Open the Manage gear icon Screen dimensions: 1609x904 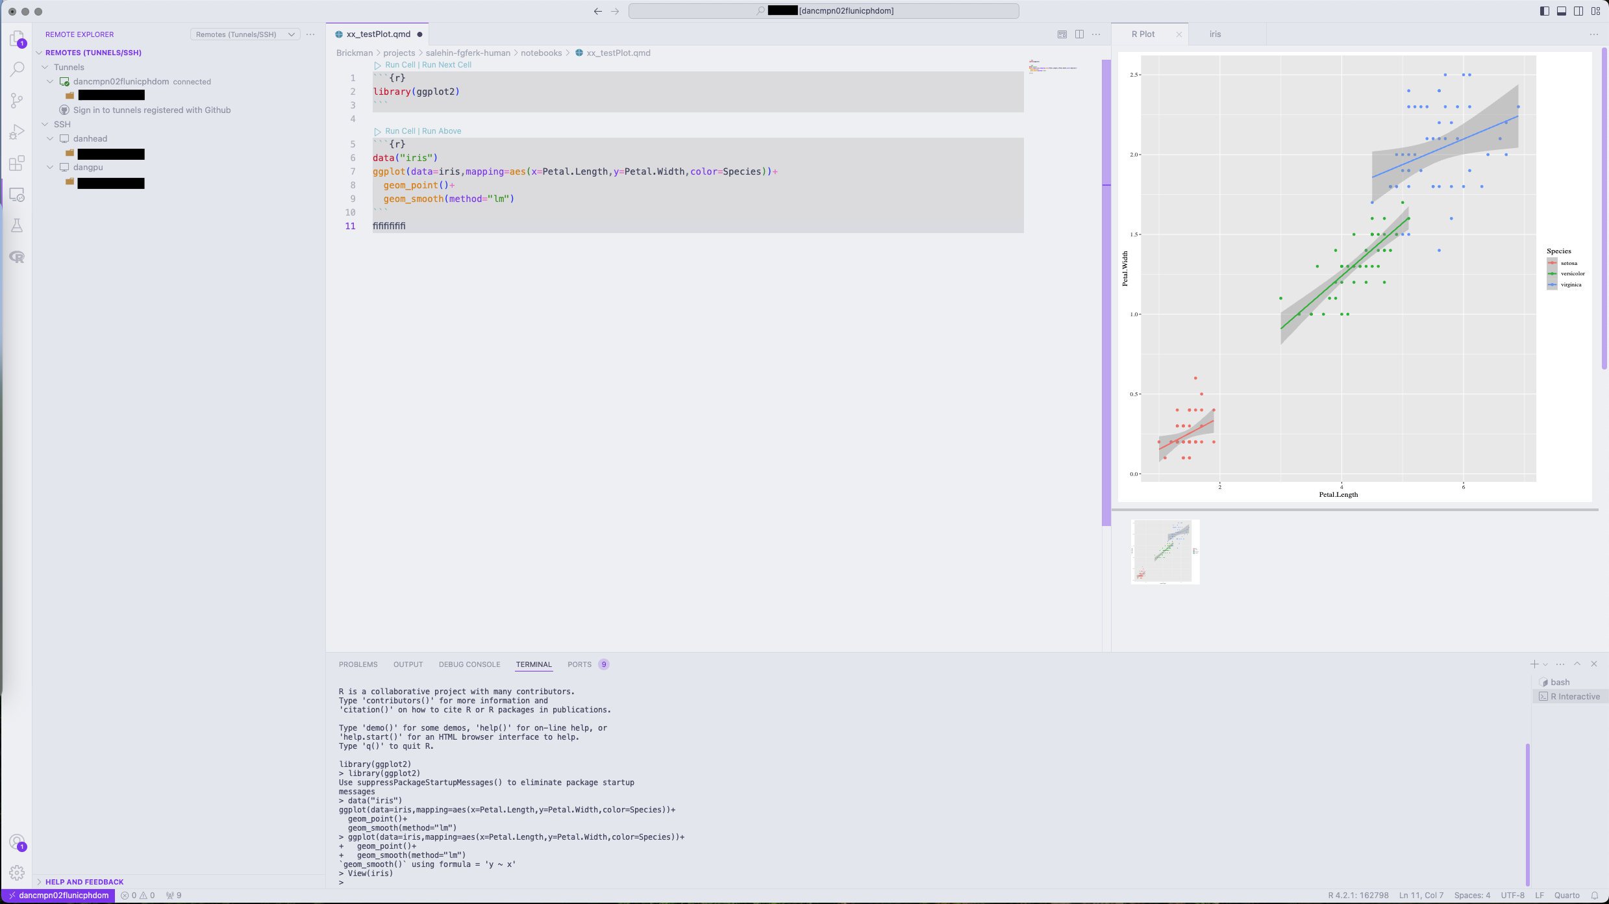(17, 873)
